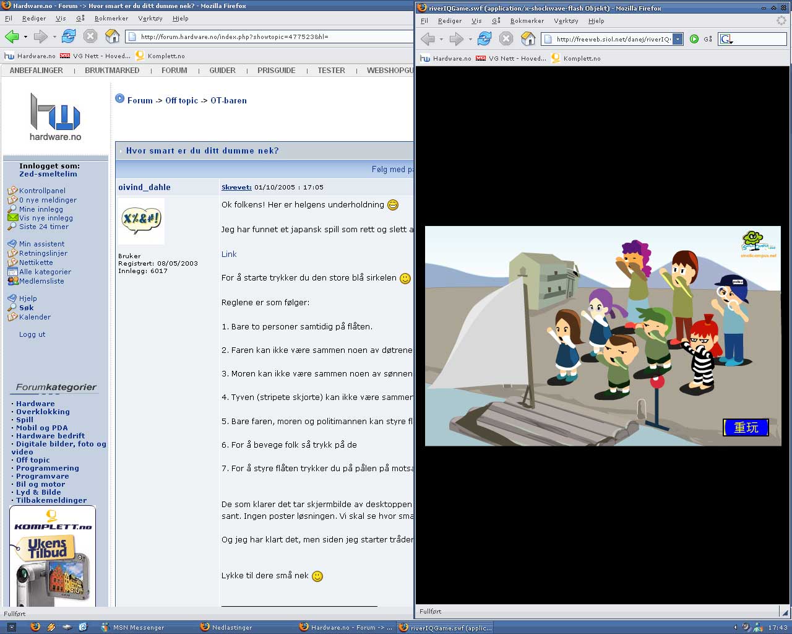792x634 pixels.
Task: Select the policeman character with cap
Action: point(732,319)
